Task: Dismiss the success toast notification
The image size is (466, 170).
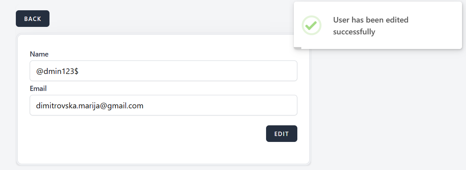Action: (378, 26)
